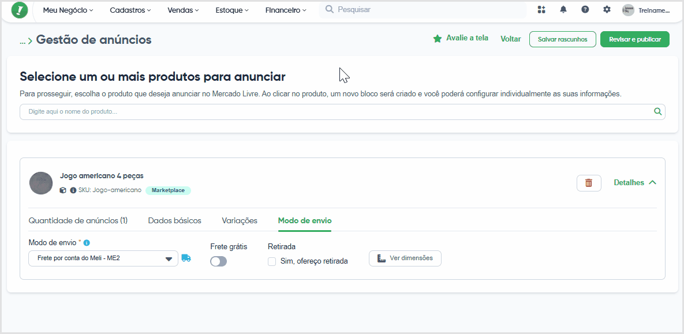Open the apps grid icon

[541, 10]
